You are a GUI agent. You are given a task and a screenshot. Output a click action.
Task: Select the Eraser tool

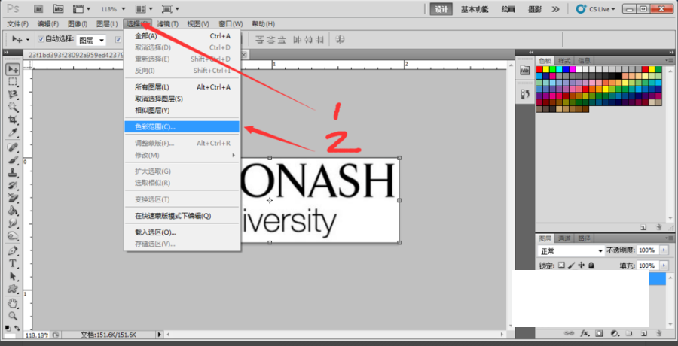point(13,198)
